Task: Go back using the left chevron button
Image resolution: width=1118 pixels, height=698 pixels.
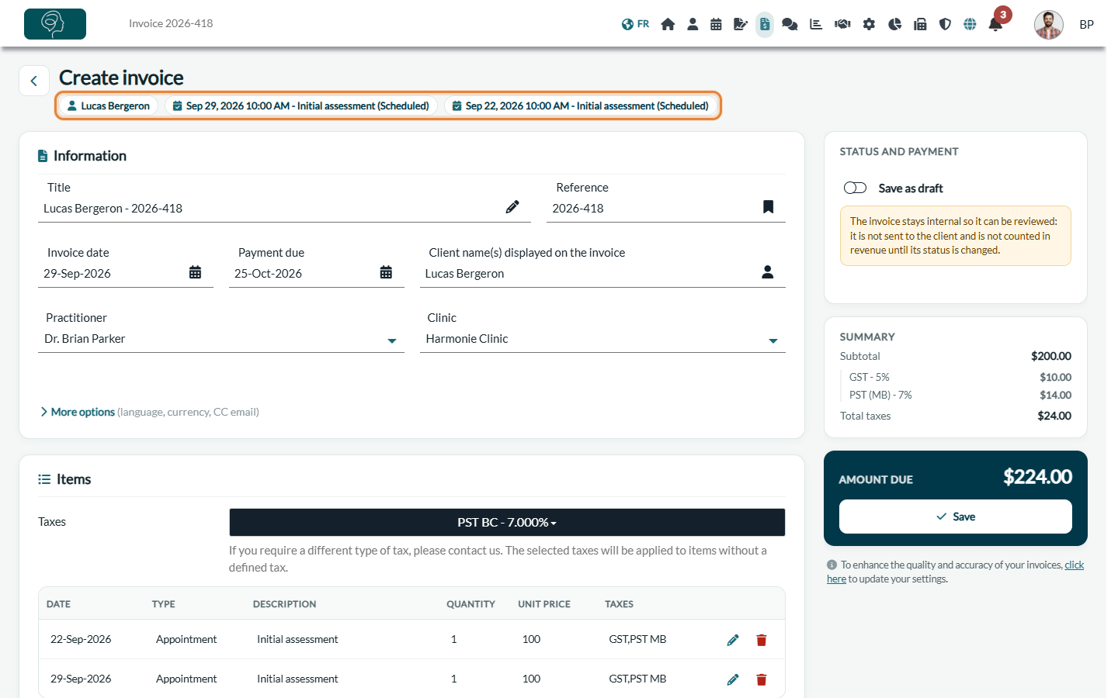Action: 34,81
